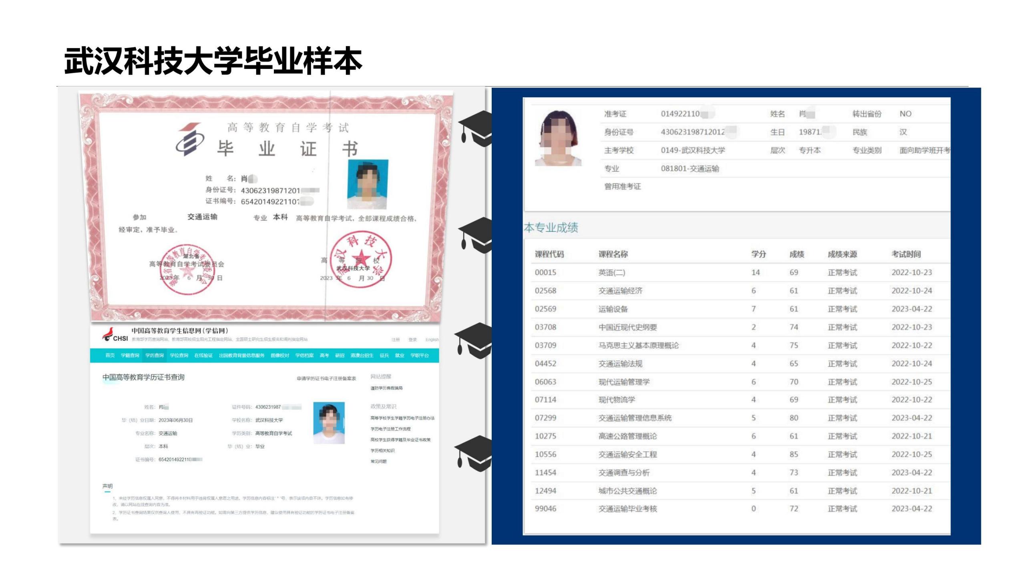1025x576 pixels.
Task: Click the 常见问题 sidebar link
Action: point(378,462)
